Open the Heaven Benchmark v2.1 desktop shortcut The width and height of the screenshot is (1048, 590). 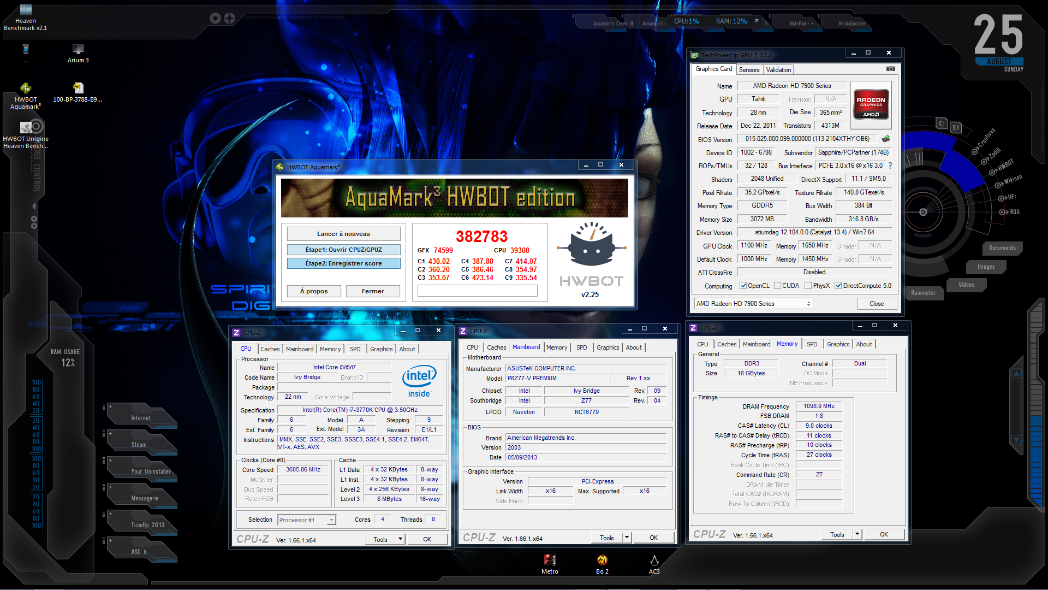point(26,17)
